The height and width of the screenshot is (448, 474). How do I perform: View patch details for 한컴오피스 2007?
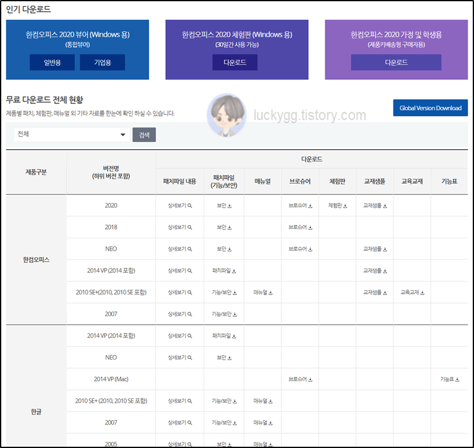(x=180, y=314)
